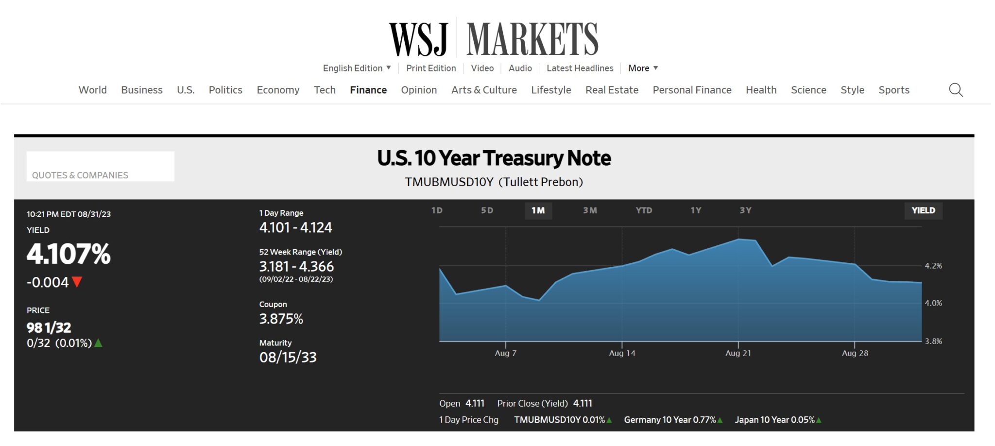Click the Quotes & Companies search field
Image resolution: width=995 pixels, height=446 pixels.
point(100,167)
